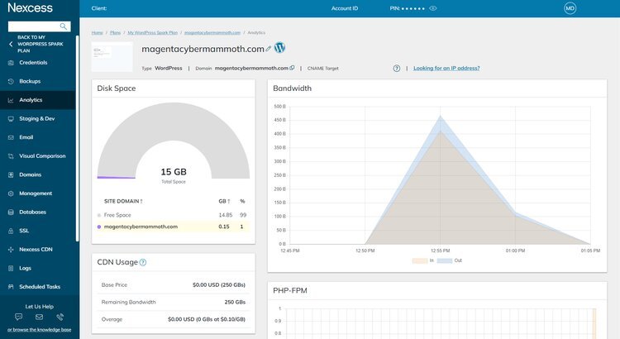Image resolution: width=620 pixels, height=339 pixels.
Task: Click the Remaining Bandwidth '250 GBs' value
Action: [x=235, y=302]
